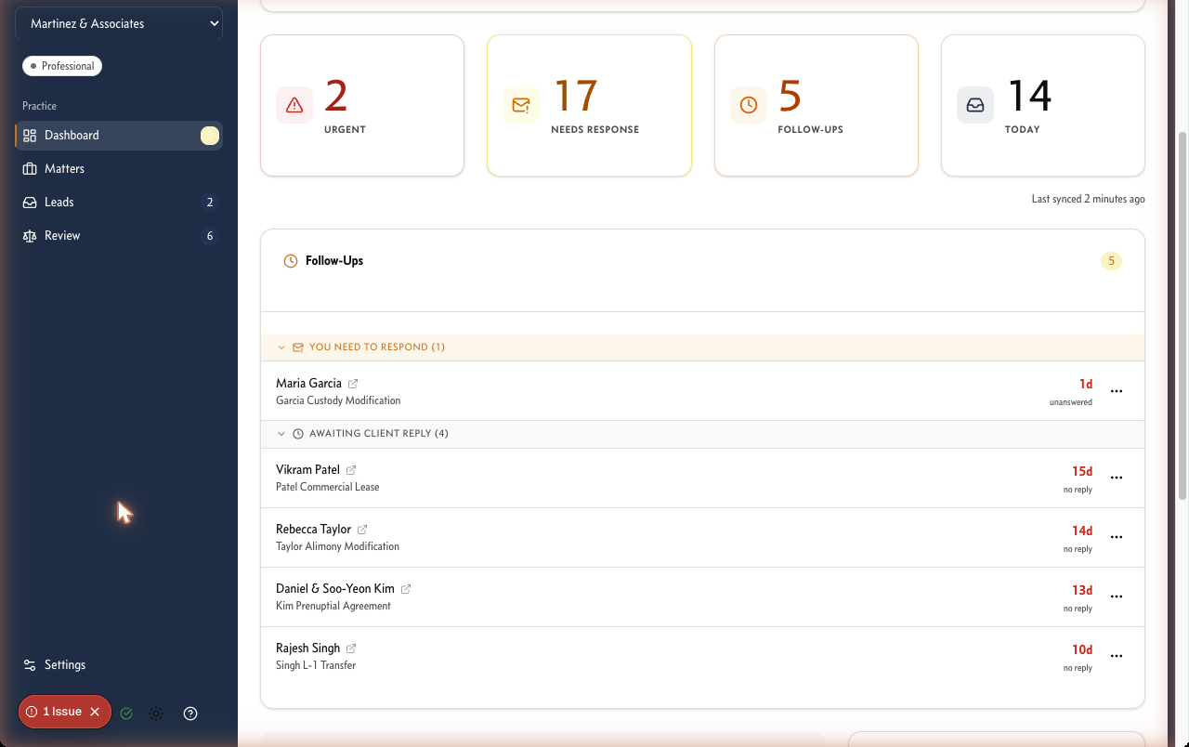
Task: Open external link icon beside Rajesh Singh
Action: pos(351,649)
